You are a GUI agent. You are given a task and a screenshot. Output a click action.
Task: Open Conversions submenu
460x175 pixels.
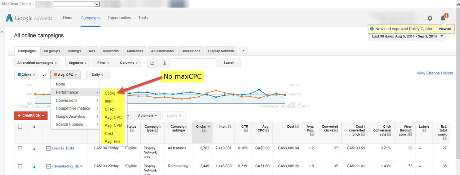(75, 100)
